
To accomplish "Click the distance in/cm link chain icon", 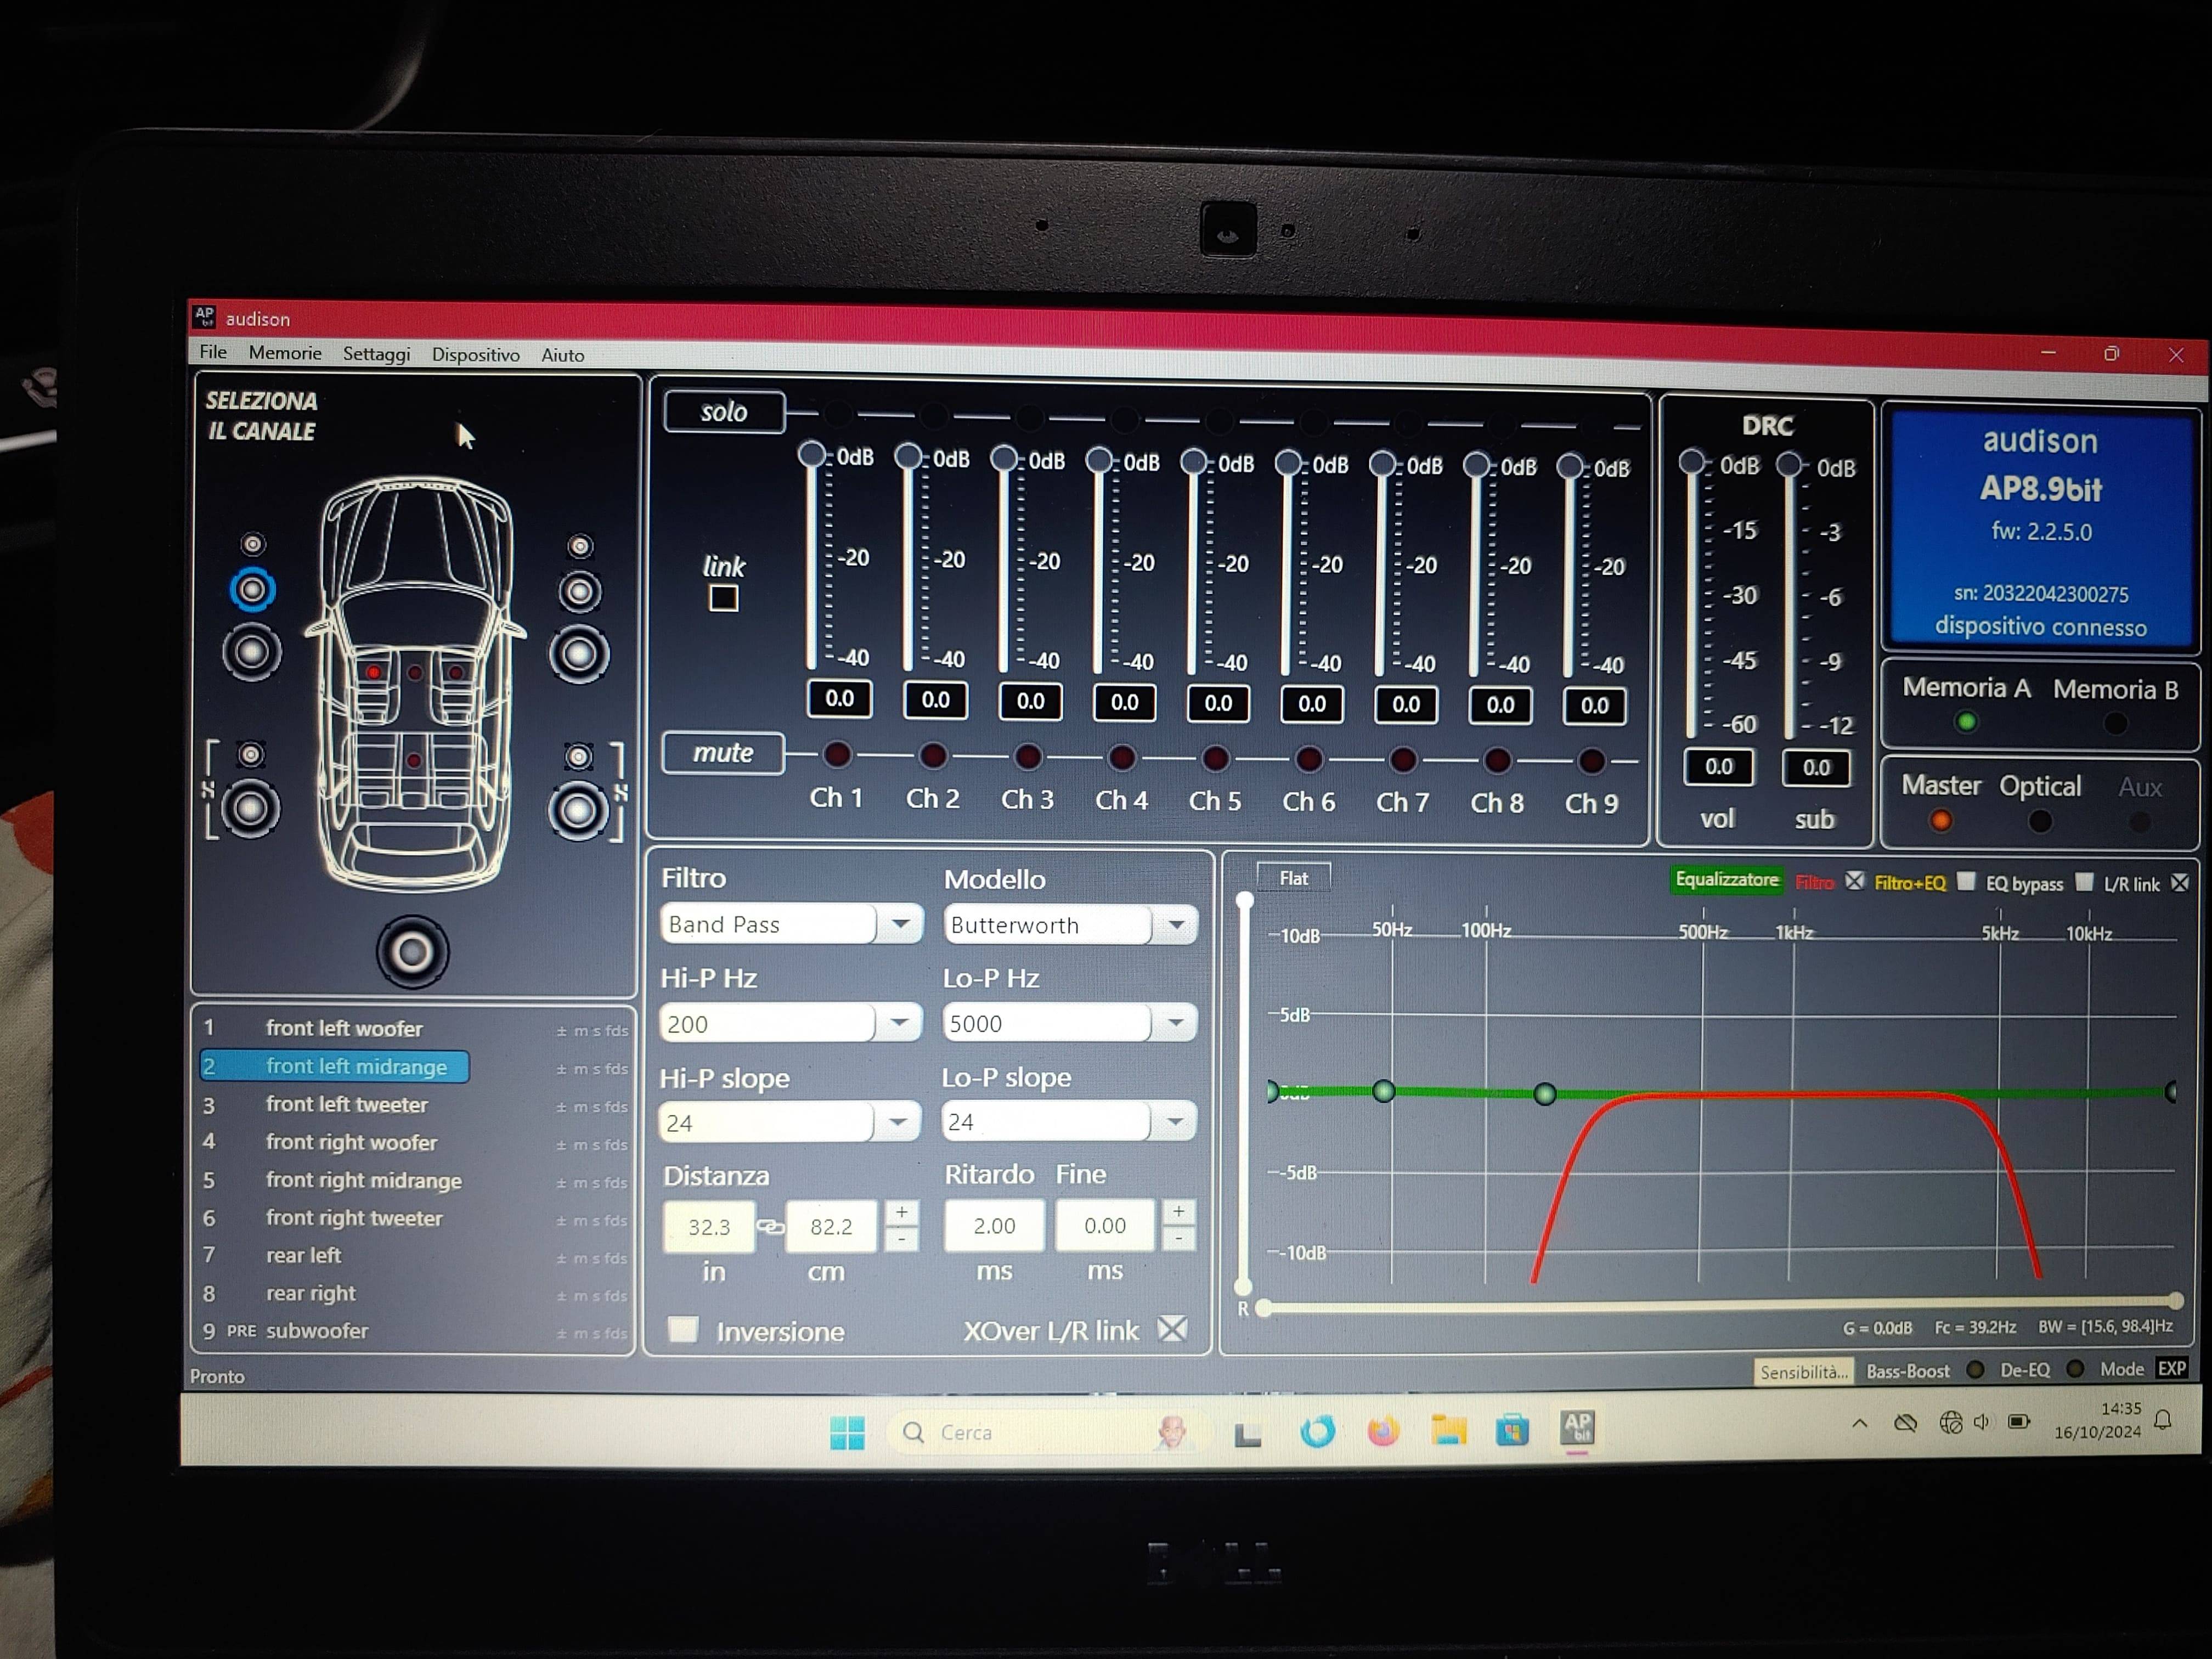I will click(770, 1226).
